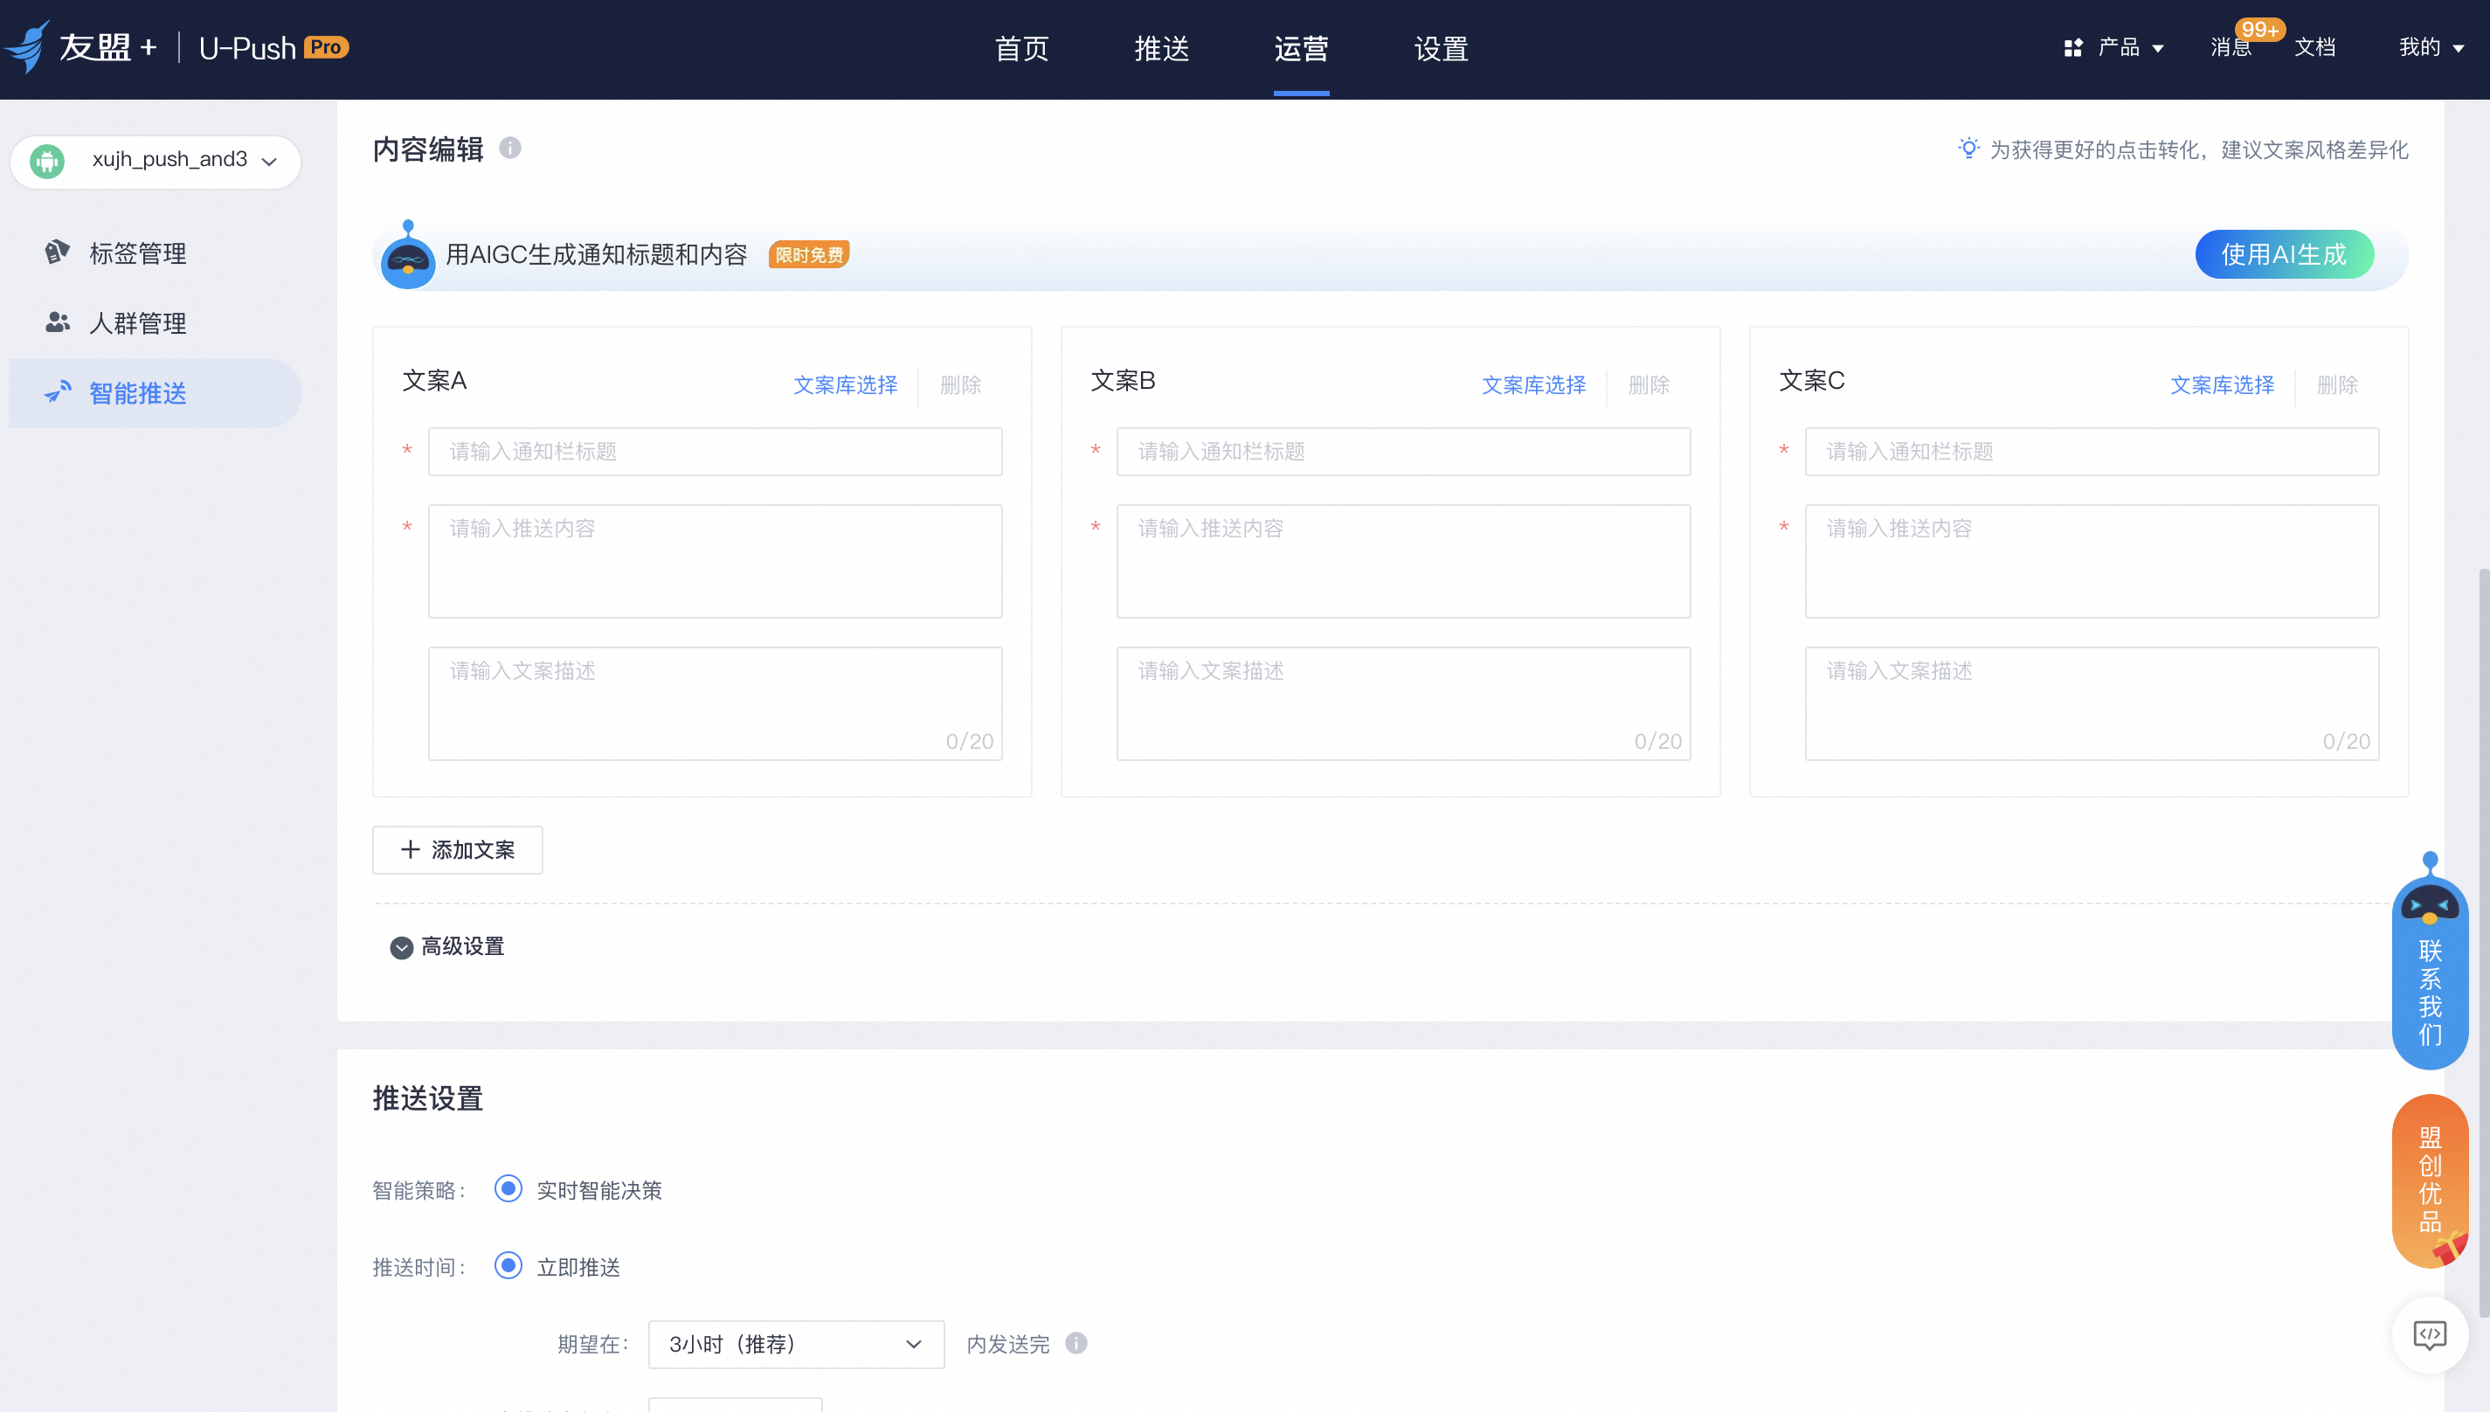Focus 文案C description field
The width and height of the screenshot is (2490, 1412).
point(2092,704)
